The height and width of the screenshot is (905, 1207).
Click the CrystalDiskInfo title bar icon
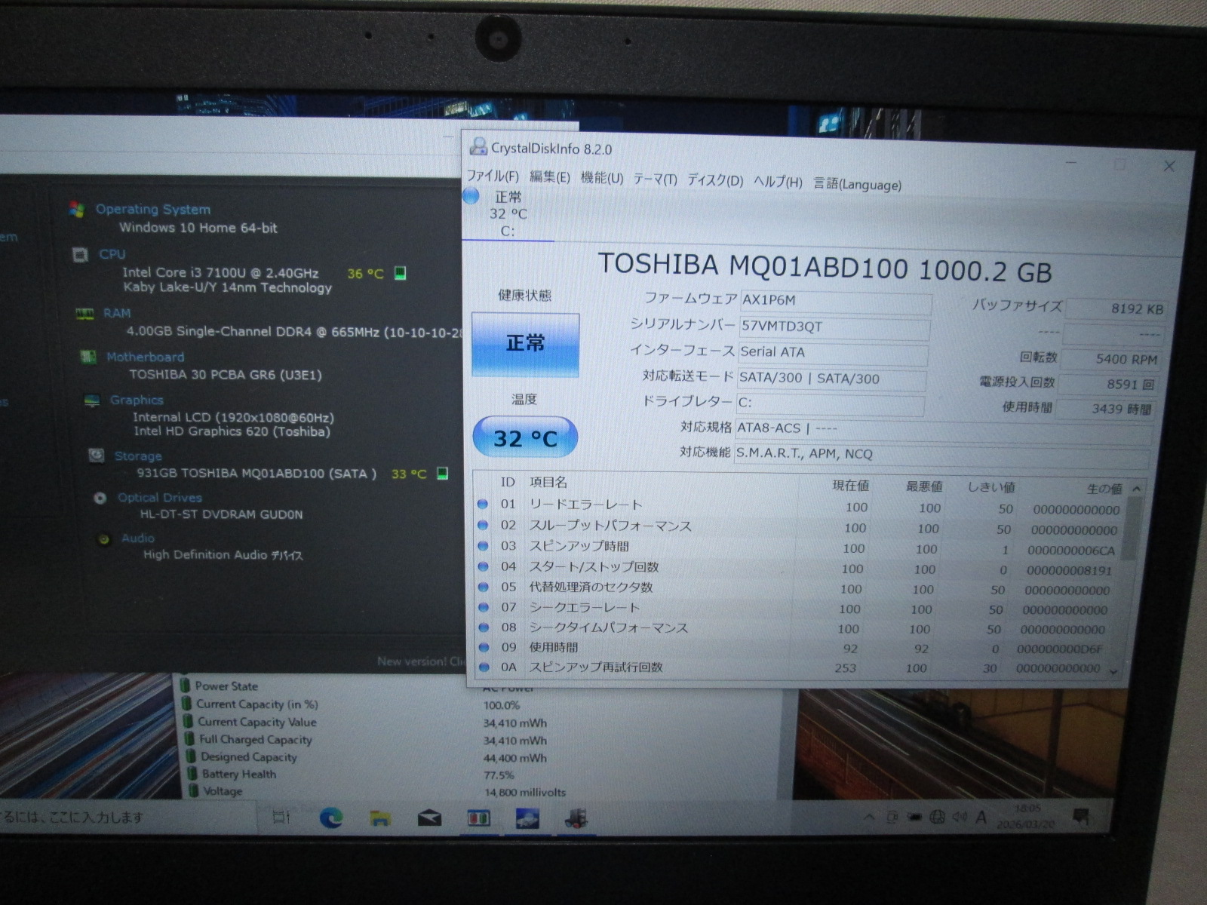click(x=478, y=146)
